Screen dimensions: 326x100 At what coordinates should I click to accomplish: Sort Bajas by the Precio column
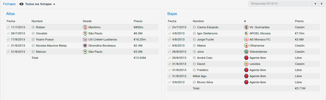coord(299,21)
